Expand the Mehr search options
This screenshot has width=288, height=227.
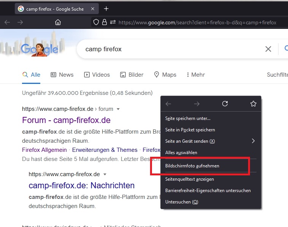[196, 75]
